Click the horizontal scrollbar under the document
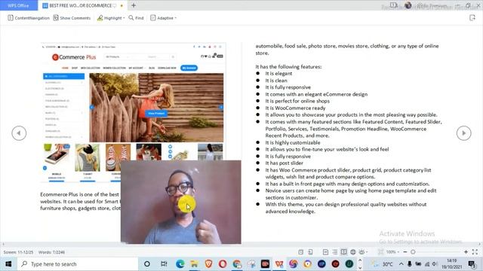 241,244
